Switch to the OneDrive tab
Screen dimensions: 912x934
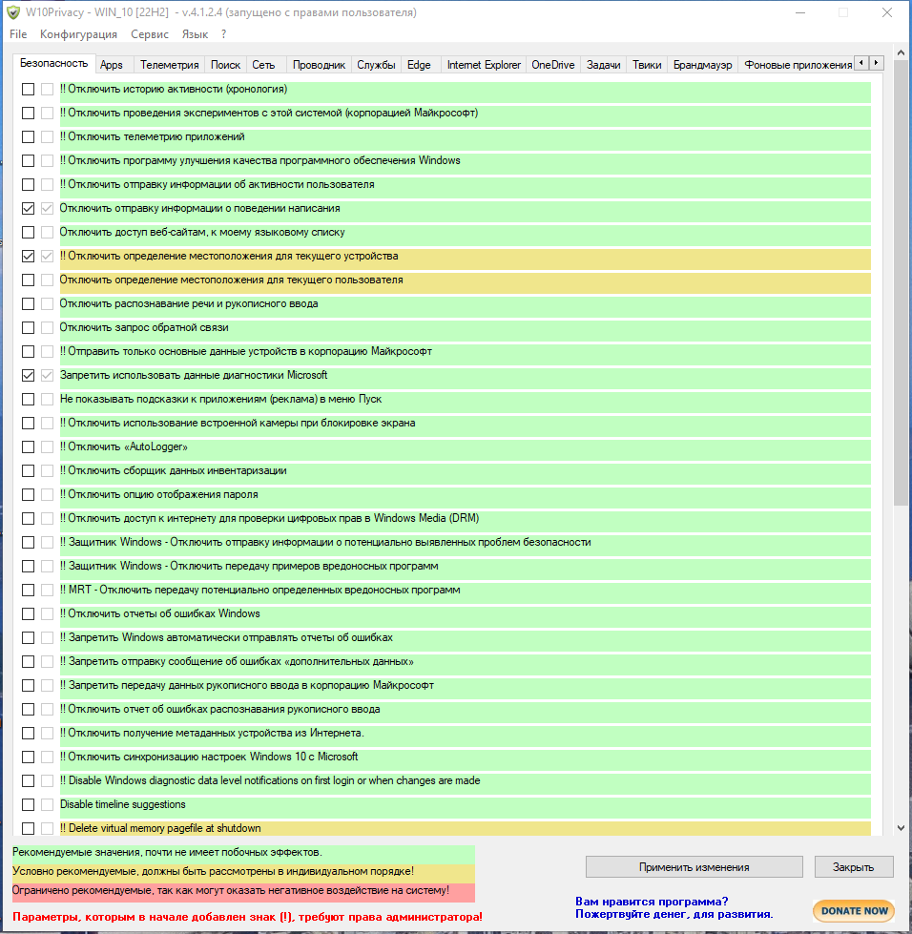pyautogui.click(x=552, y=65)
